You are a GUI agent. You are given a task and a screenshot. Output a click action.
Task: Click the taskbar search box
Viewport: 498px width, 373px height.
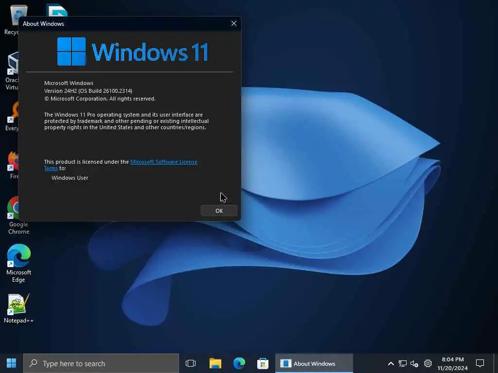tap(101, 363)
